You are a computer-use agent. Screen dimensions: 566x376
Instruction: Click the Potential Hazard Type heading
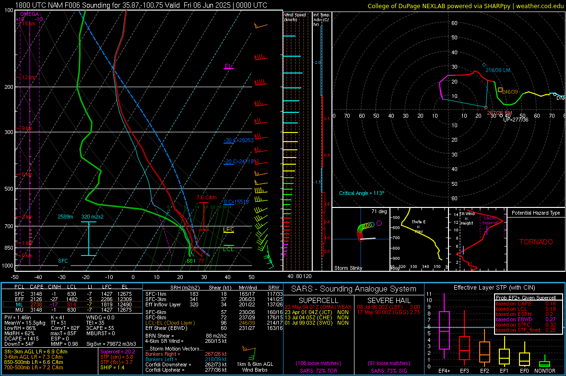click(x=536, y=213)
